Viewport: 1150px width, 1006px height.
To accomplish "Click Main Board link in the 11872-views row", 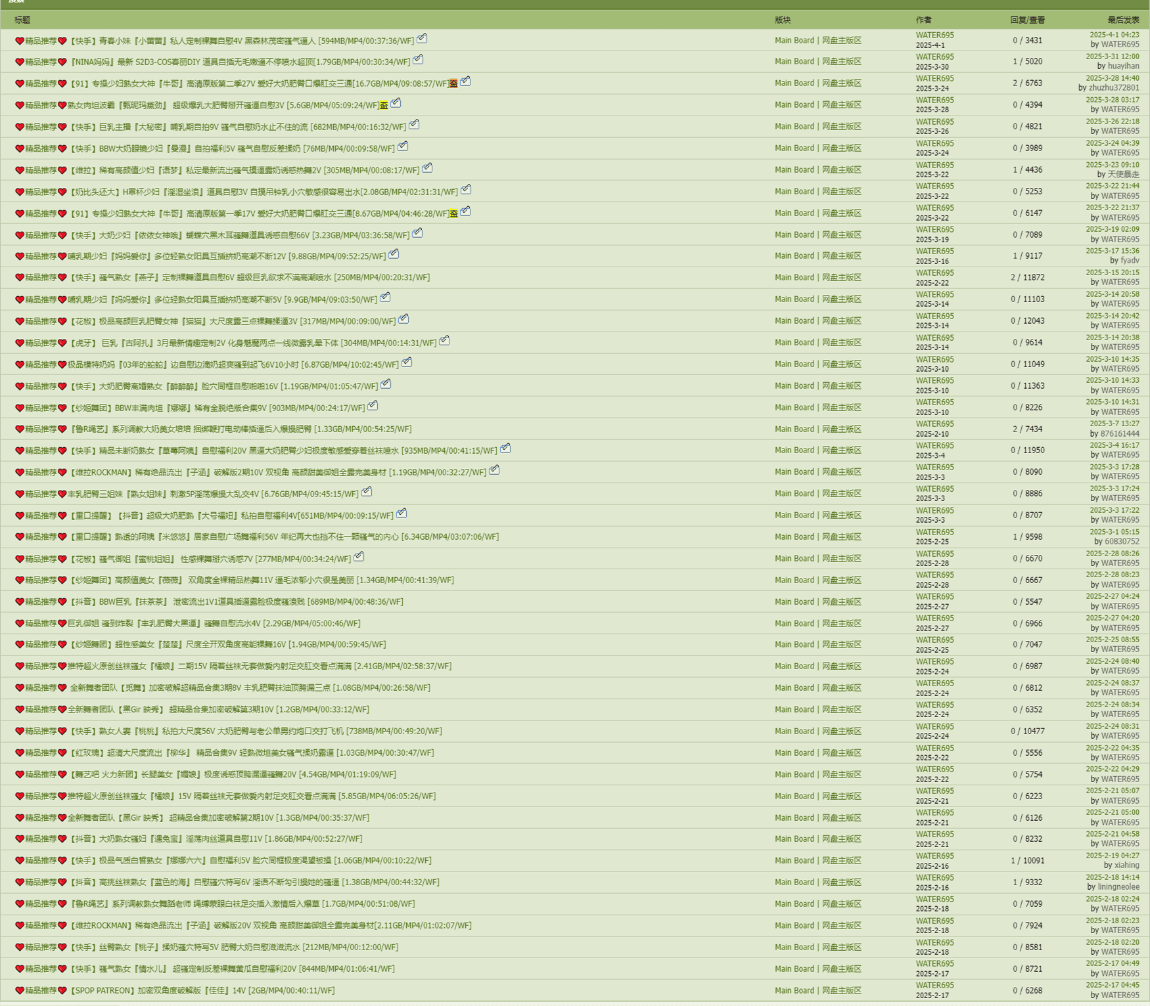I will click(x=794, y=277).
